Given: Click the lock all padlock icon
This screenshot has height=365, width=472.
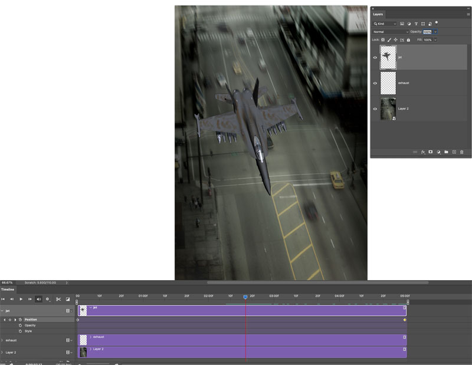Looking at the screenshot, I should coord(408,40).
